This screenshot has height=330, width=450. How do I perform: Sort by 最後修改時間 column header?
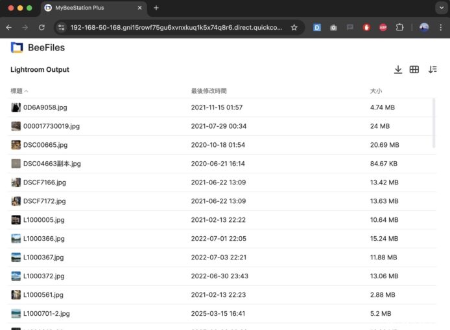point(209,91)
